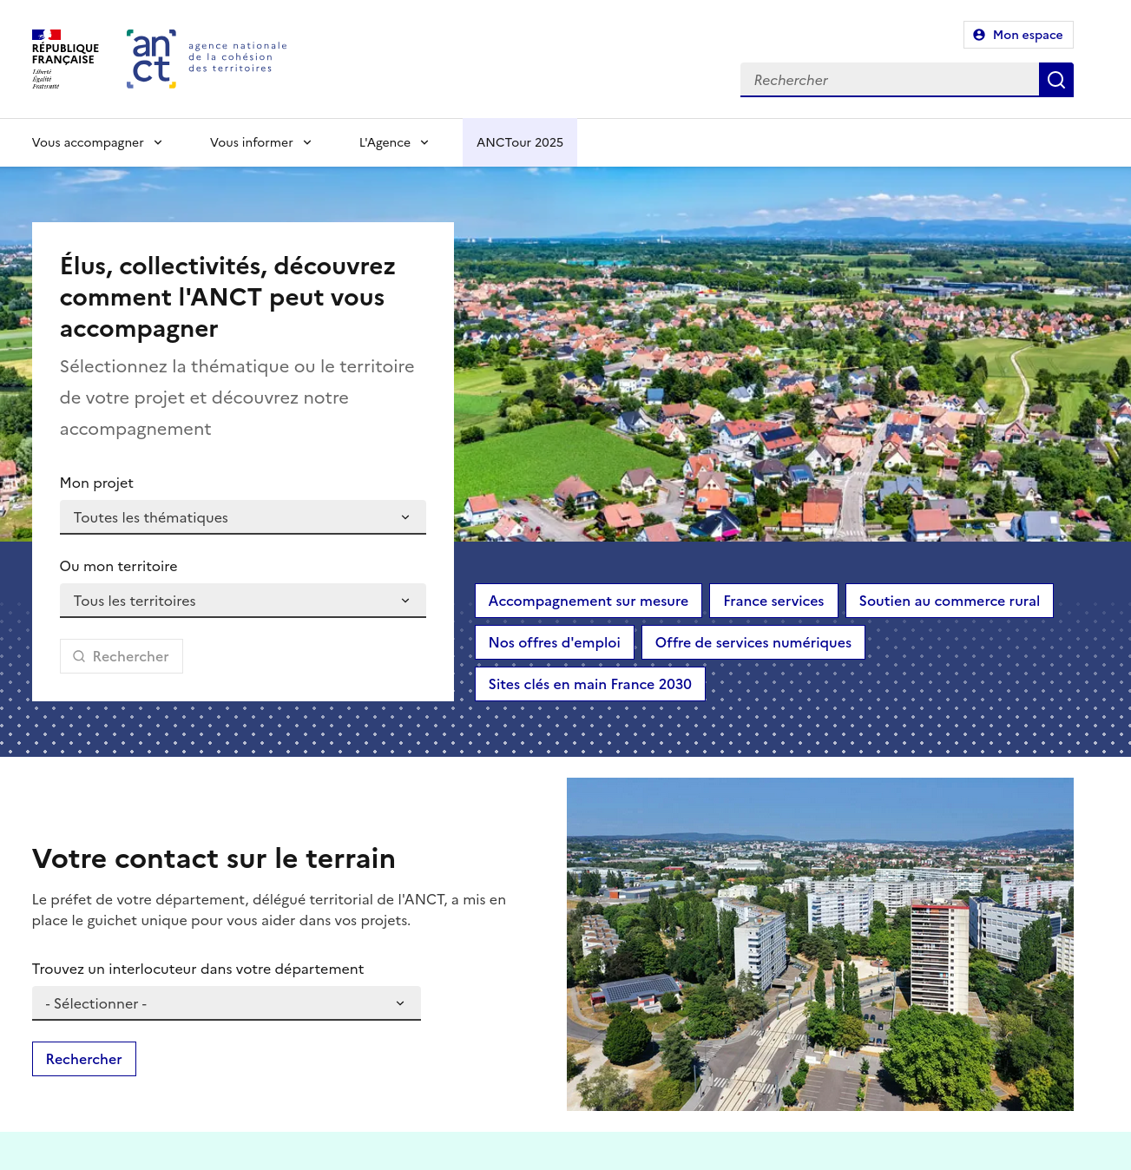
Task: Click the ANCT logo in header
Action: pos(152,59)
